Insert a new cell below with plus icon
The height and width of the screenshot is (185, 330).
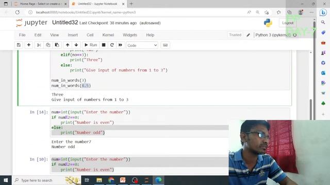29,45
